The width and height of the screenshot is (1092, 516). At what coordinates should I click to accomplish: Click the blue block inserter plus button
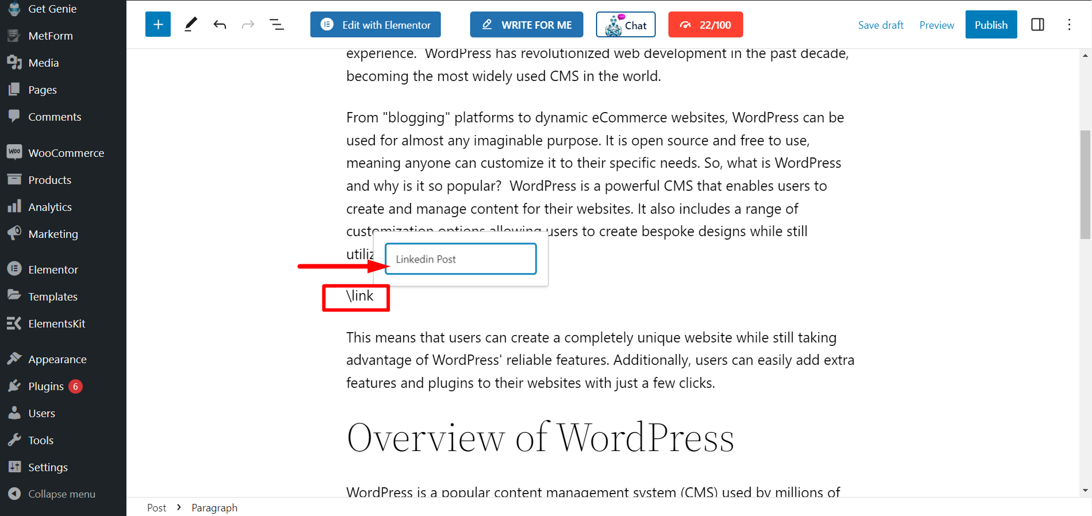pyautogui.click(x=158, y=25)
